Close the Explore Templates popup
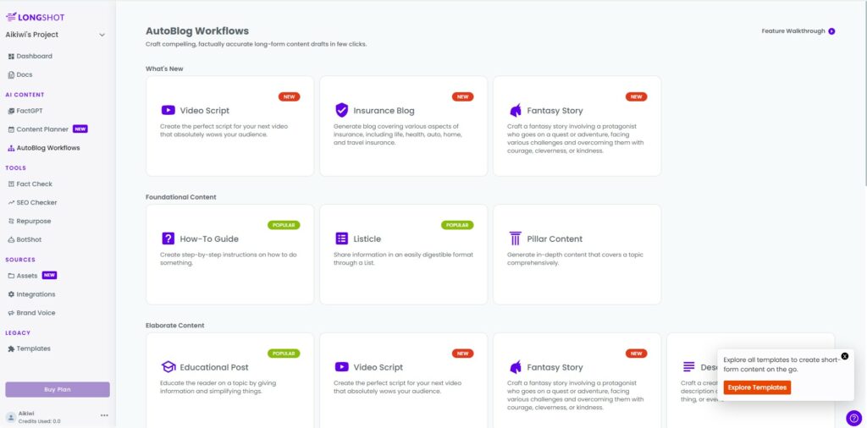The width and height of the screenshot is (867, 428). [x=844, y=356]
